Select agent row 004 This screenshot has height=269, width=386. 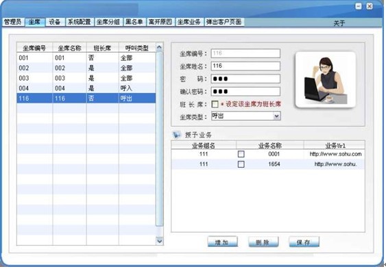[x=86, y=88]
